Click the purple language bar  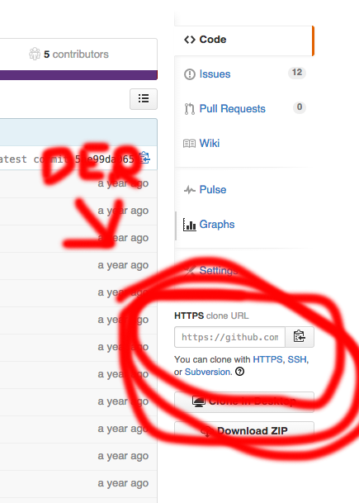click(x=78, y=75)
